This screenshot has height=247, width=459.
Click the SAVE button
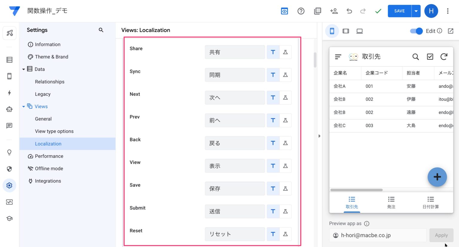coord(399,11)
